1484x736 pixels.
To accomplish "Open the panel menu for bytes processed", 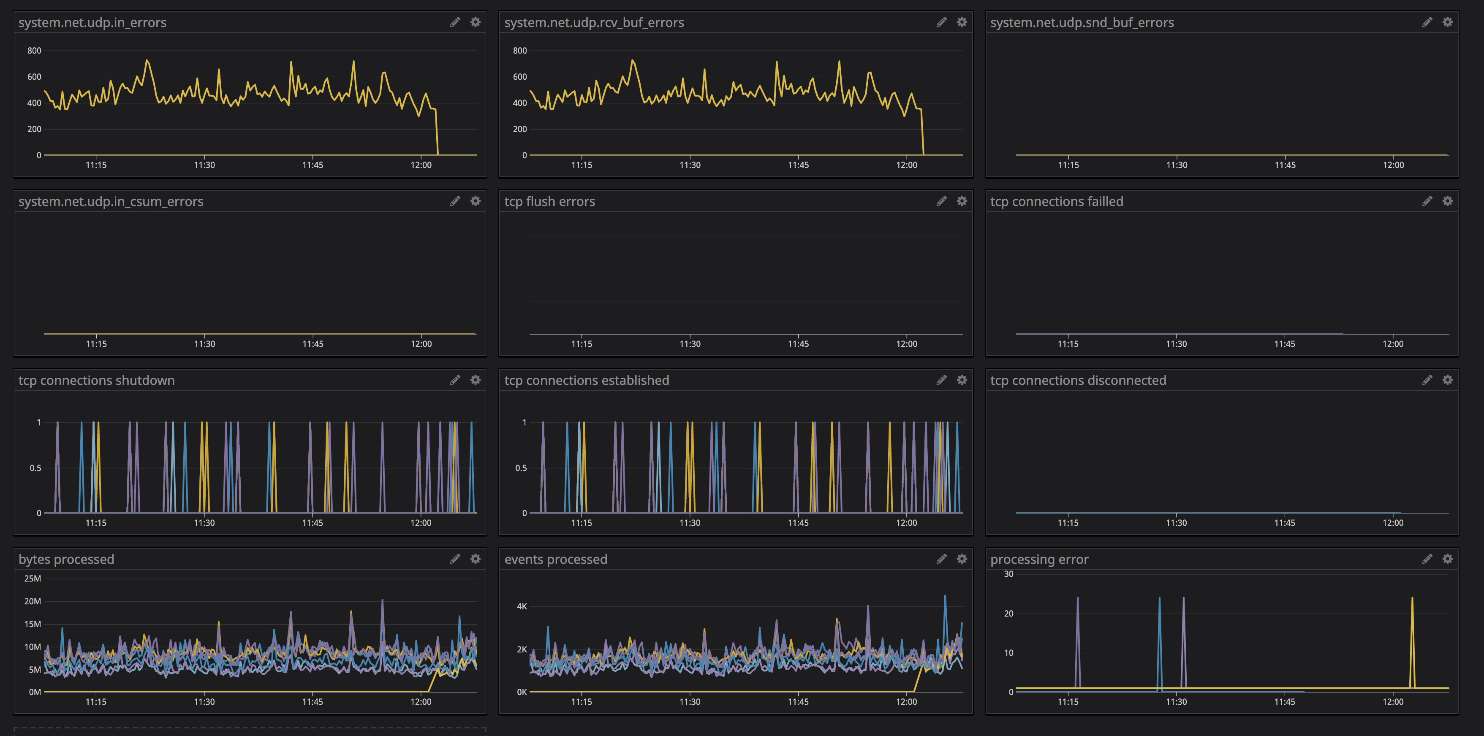I will pyautogui.click(x=66, y=559).
